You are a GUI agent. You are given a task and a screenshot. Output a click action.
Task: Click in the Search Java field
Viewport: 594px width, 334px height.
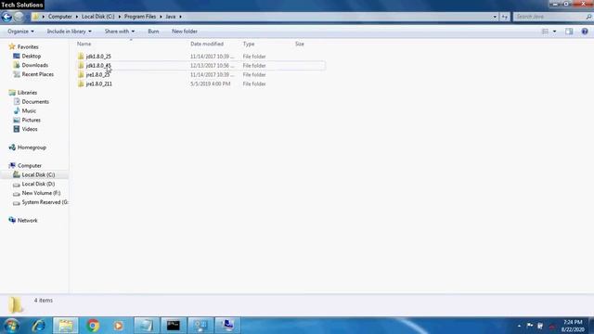pos(549,17)
